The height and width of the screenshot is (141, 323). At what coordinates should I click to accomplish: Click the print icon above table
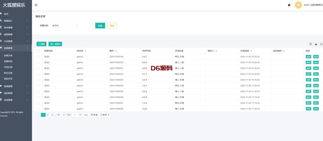click(x=321, y=44)
